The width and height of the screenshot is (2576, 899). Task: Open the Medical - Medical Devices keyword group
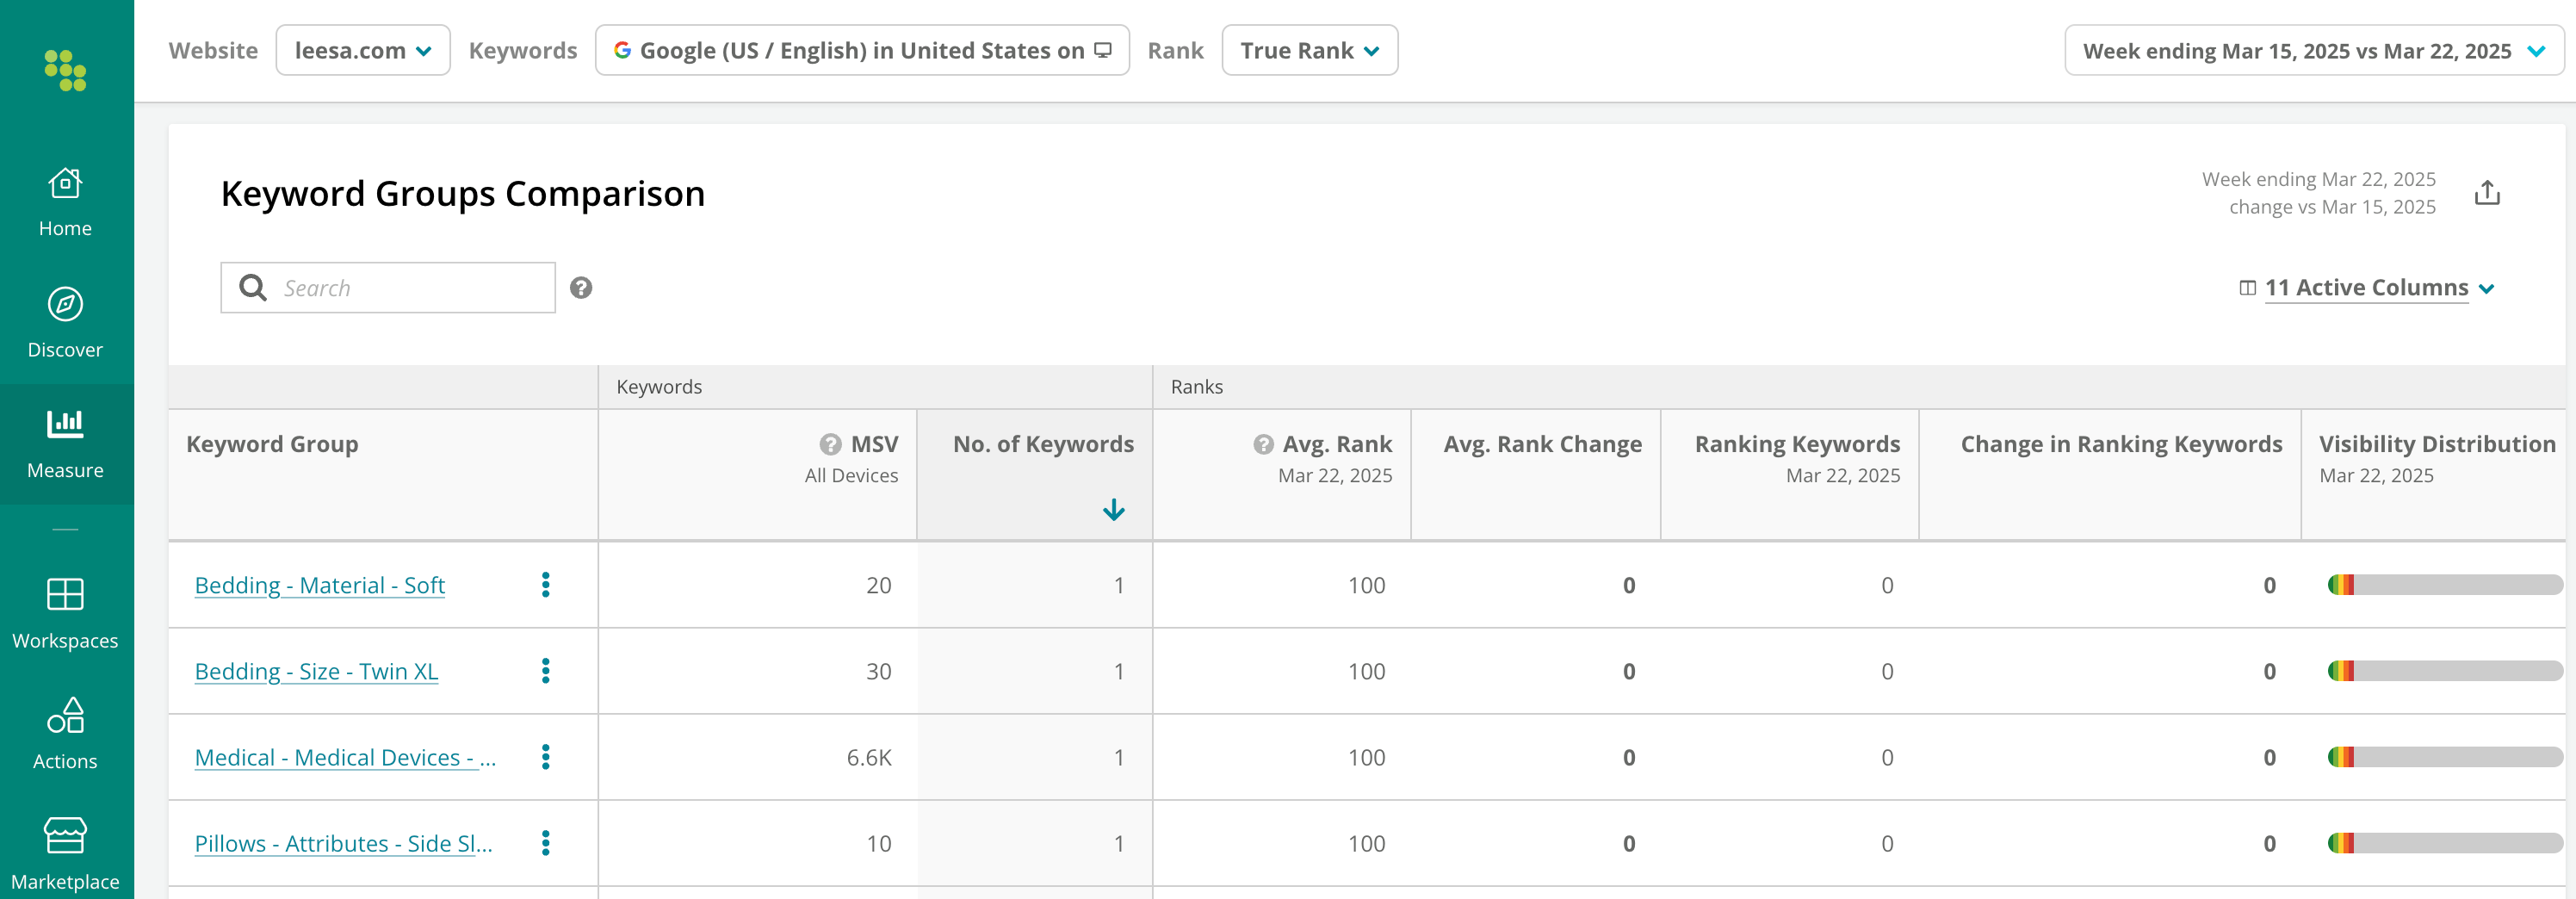coord(345,757)
